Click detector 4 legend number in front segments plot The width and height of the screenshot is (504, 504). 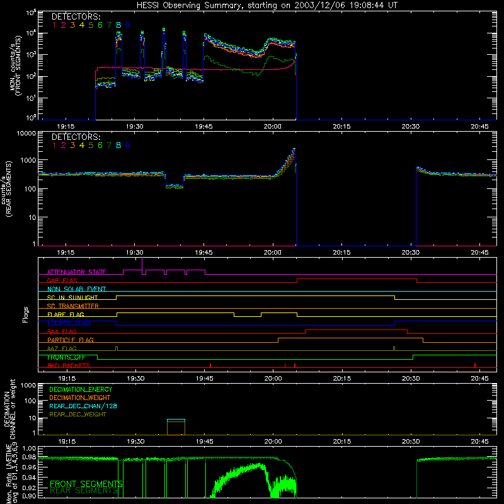tap(82, 25)
